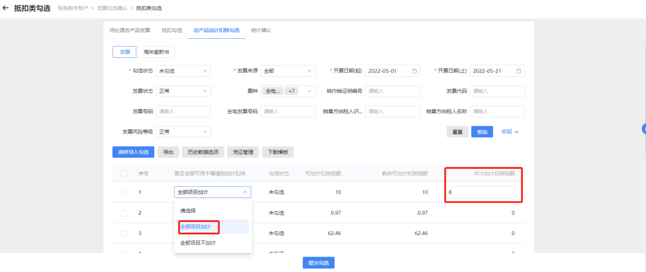
Task: Check the checkbox for row 2
Action: [124, 213]
